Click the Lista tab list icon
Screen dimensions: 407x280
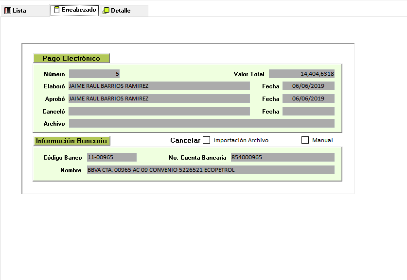(8, 11)
